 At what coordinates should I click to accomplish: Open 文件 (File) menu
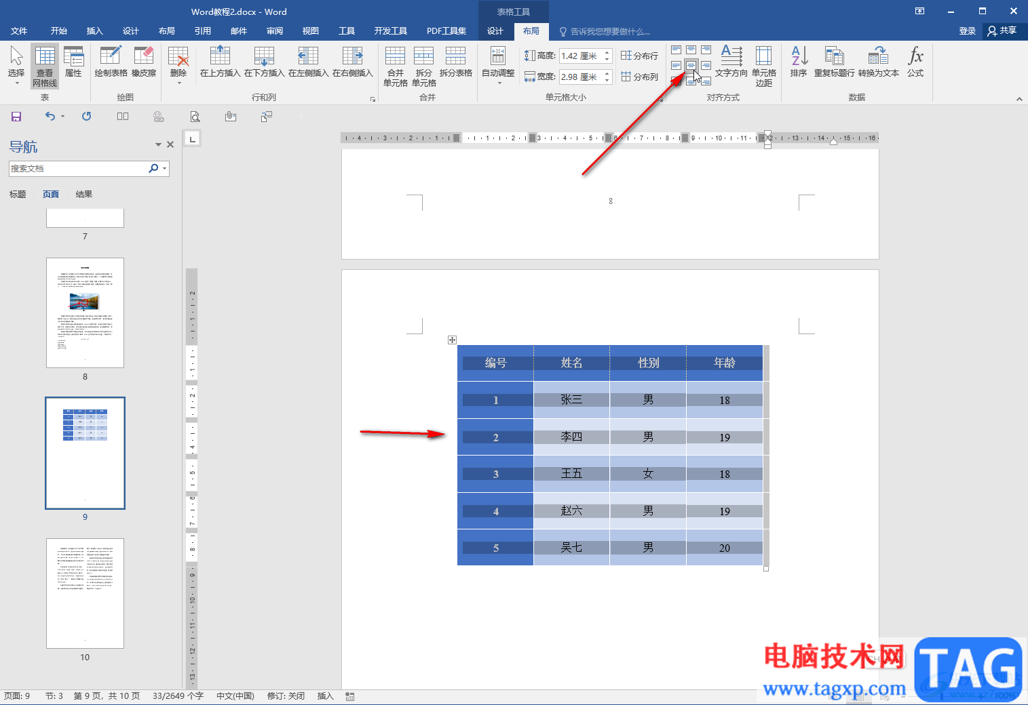click(19, 31)
